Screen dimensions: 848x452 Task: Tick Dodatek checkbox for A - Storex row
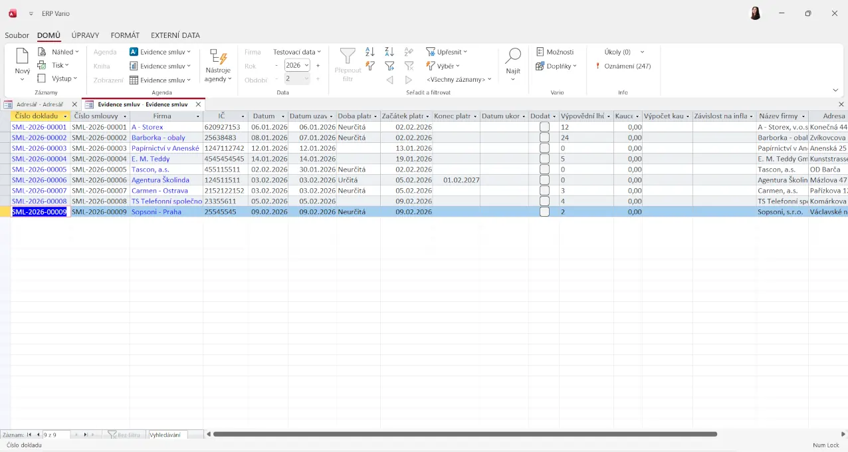[544, 127]
